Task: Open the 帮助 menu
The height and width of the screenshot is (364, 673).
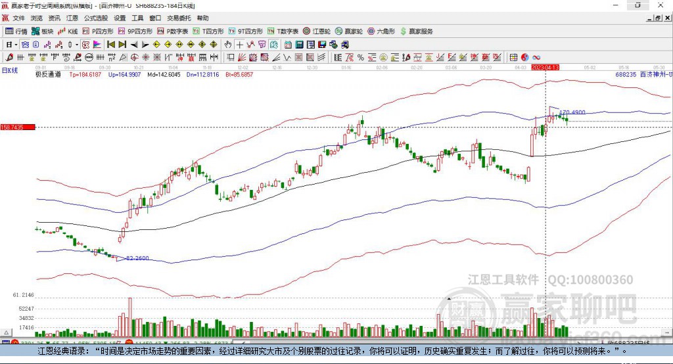Action: [x=202, y=18]
